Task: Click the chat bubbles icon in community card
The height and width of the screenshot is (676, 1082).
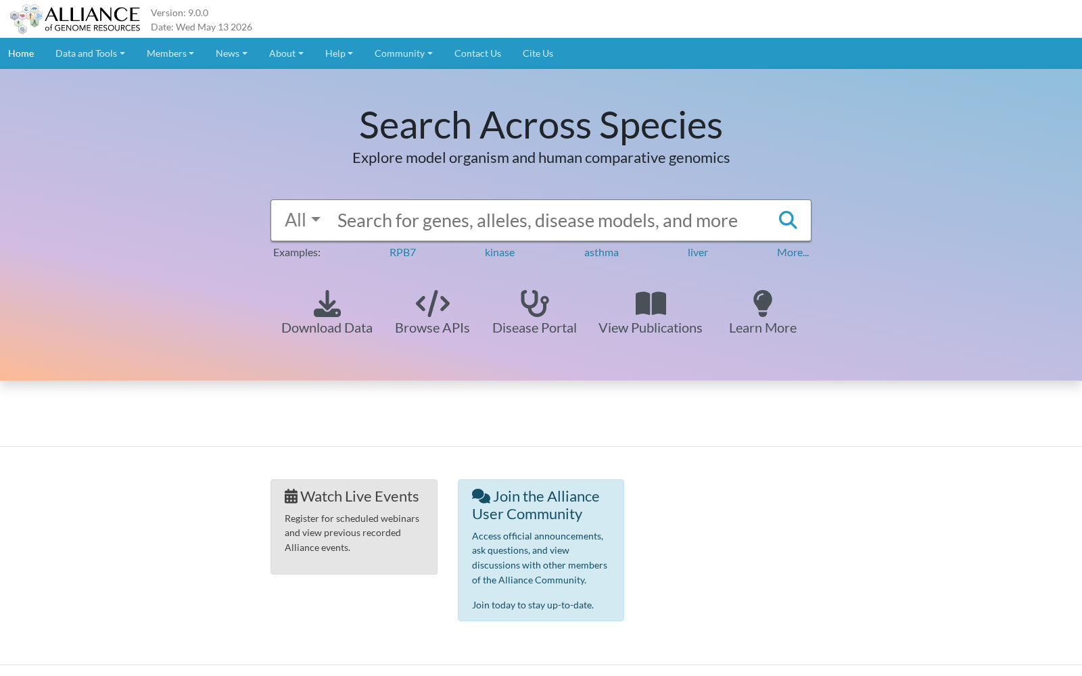Action: 481,496
